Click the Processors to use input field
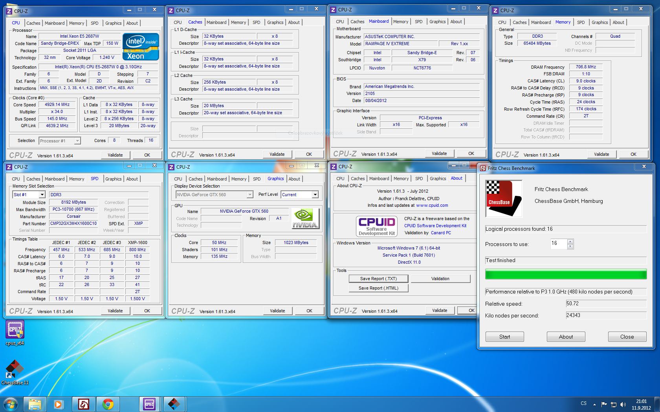Image resolution: width=660 pixels, height=412 pixels. pos(559,244)
